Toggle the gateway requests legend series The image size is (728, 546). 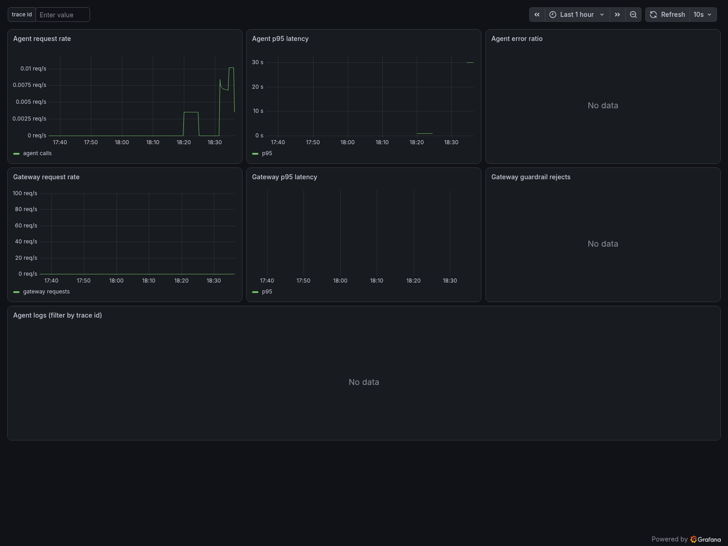coord(46,292)
